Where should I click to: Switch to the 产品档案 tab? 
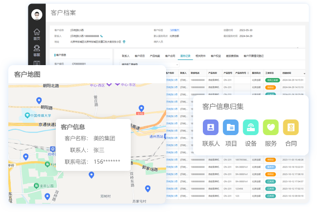coord(155,56)
